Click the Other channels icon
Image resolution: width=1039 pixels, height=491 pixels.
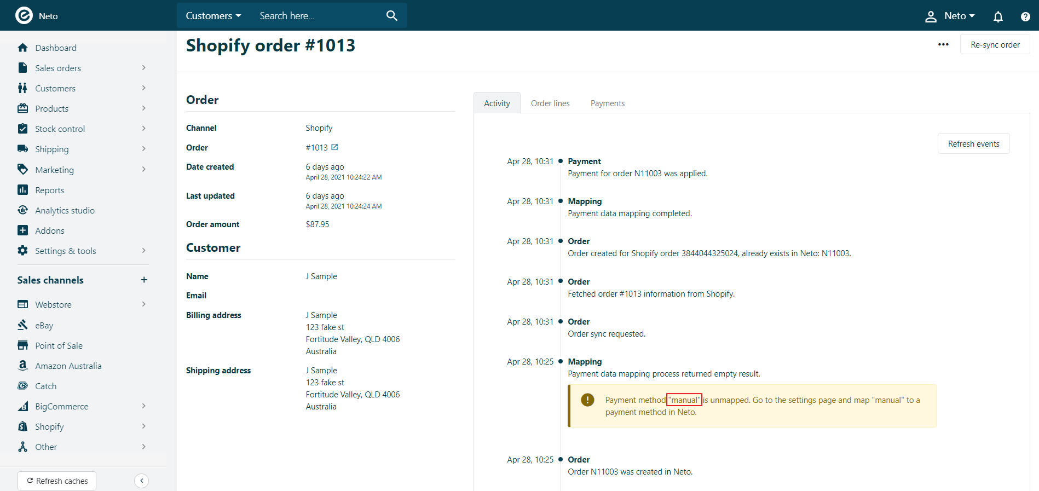pyautogui.click(x=22, y=447)
